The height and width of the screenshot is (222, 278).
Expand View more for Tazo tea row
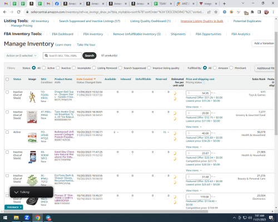(x=193, y=127)
